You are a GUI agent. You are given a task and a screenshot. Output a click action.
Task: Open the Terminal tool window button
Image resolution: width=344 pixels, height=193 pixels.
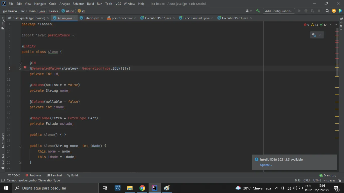click(54, 175)
